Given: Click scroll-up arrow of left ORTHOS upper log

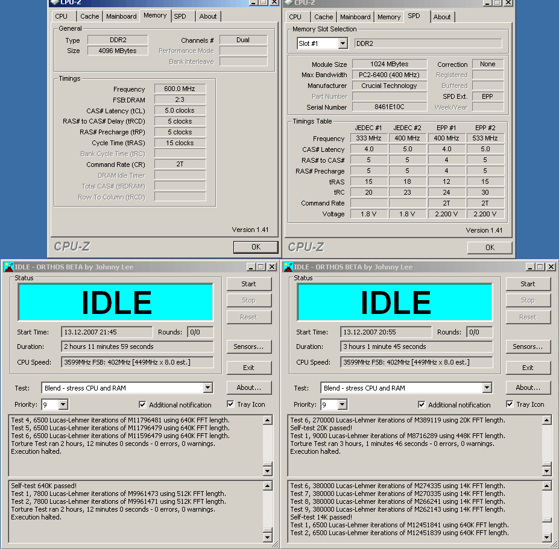Looking at the screenshot, I should (268, 420).
